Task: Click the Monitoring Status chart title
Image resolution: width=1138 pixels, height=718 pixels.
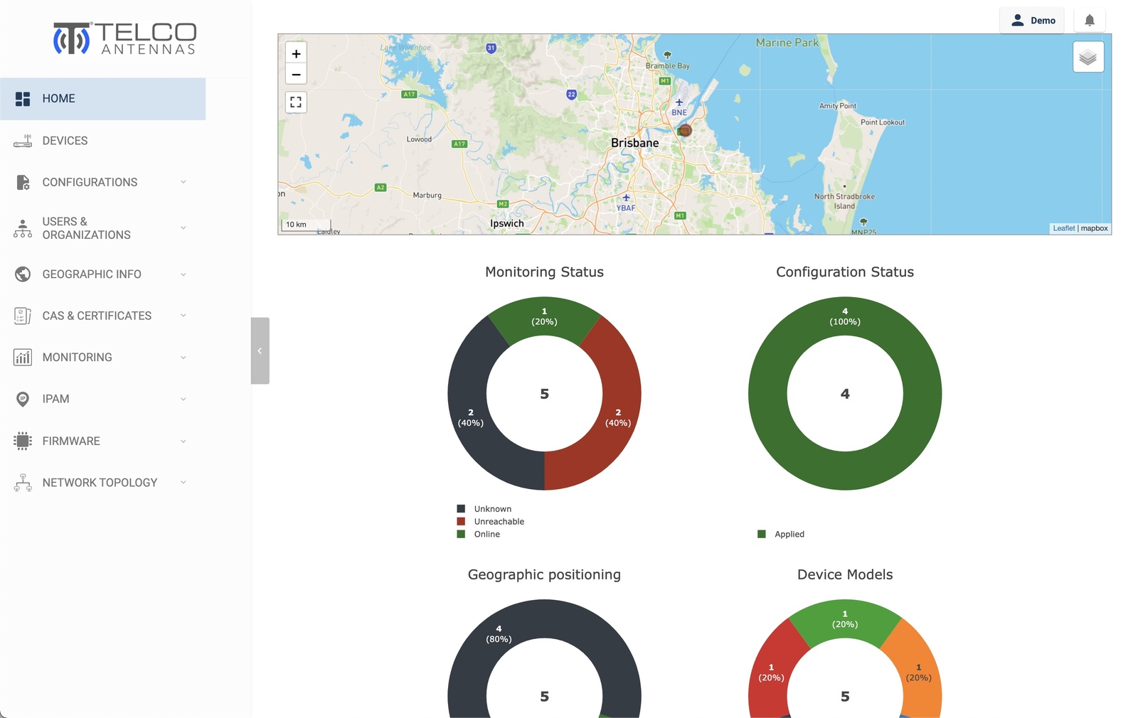Action: (544, 272)
